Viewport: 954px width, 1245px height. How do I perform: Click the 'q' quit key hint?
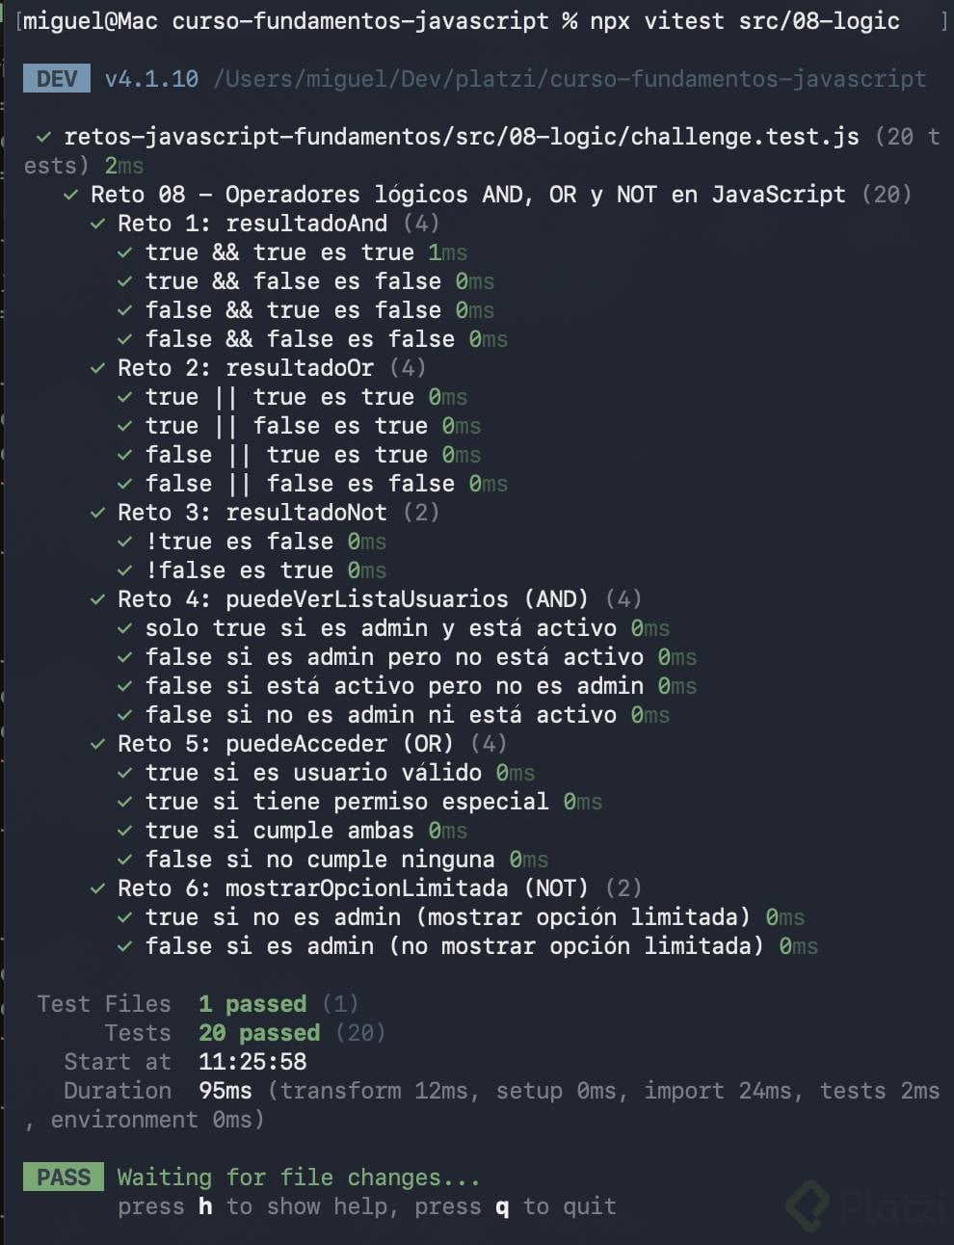[x=502, y=1207]
